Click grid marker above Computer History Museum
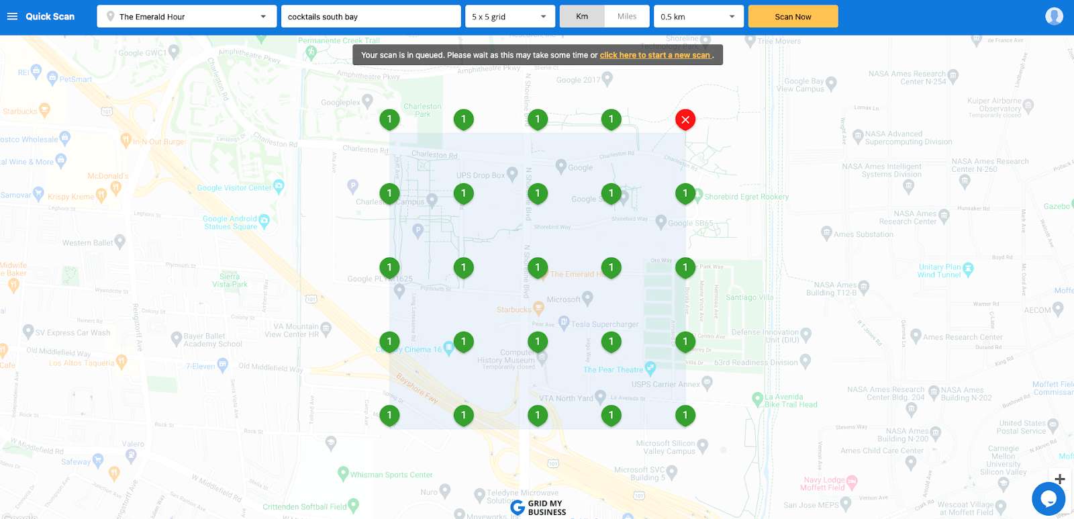 click(537, 341)
